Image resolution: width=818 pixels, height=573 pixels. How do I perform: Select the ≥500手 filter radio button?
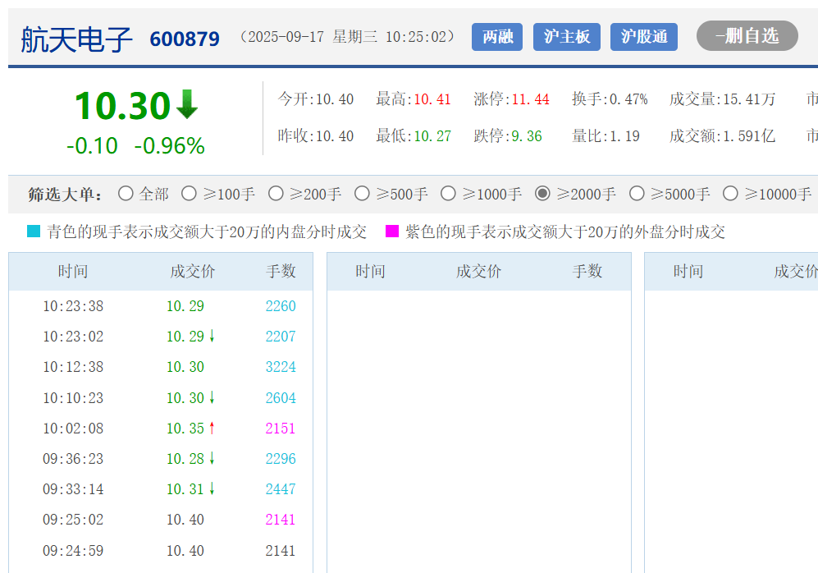click(x=362, y=194)
